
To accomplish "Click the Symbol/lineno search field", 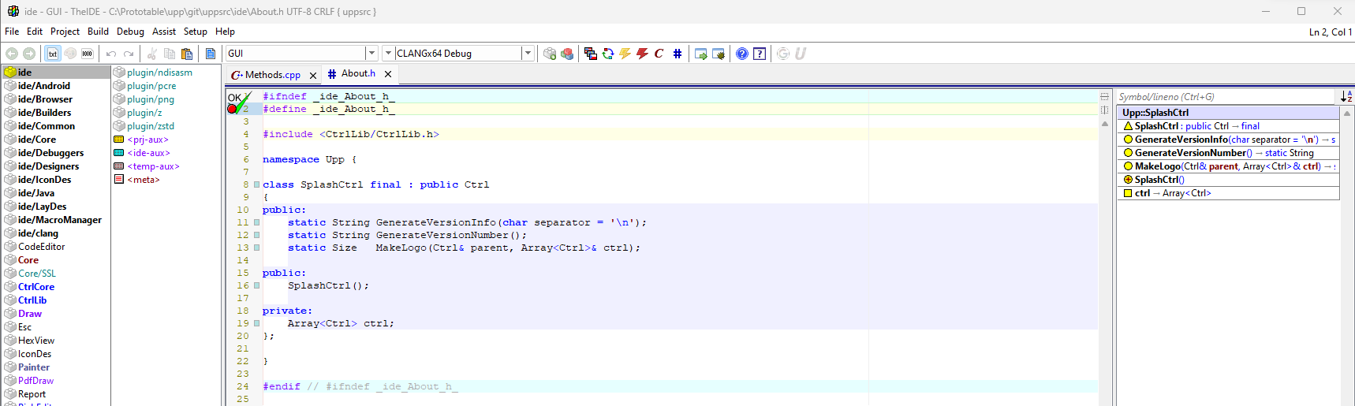I will (x=1224, y=97).
